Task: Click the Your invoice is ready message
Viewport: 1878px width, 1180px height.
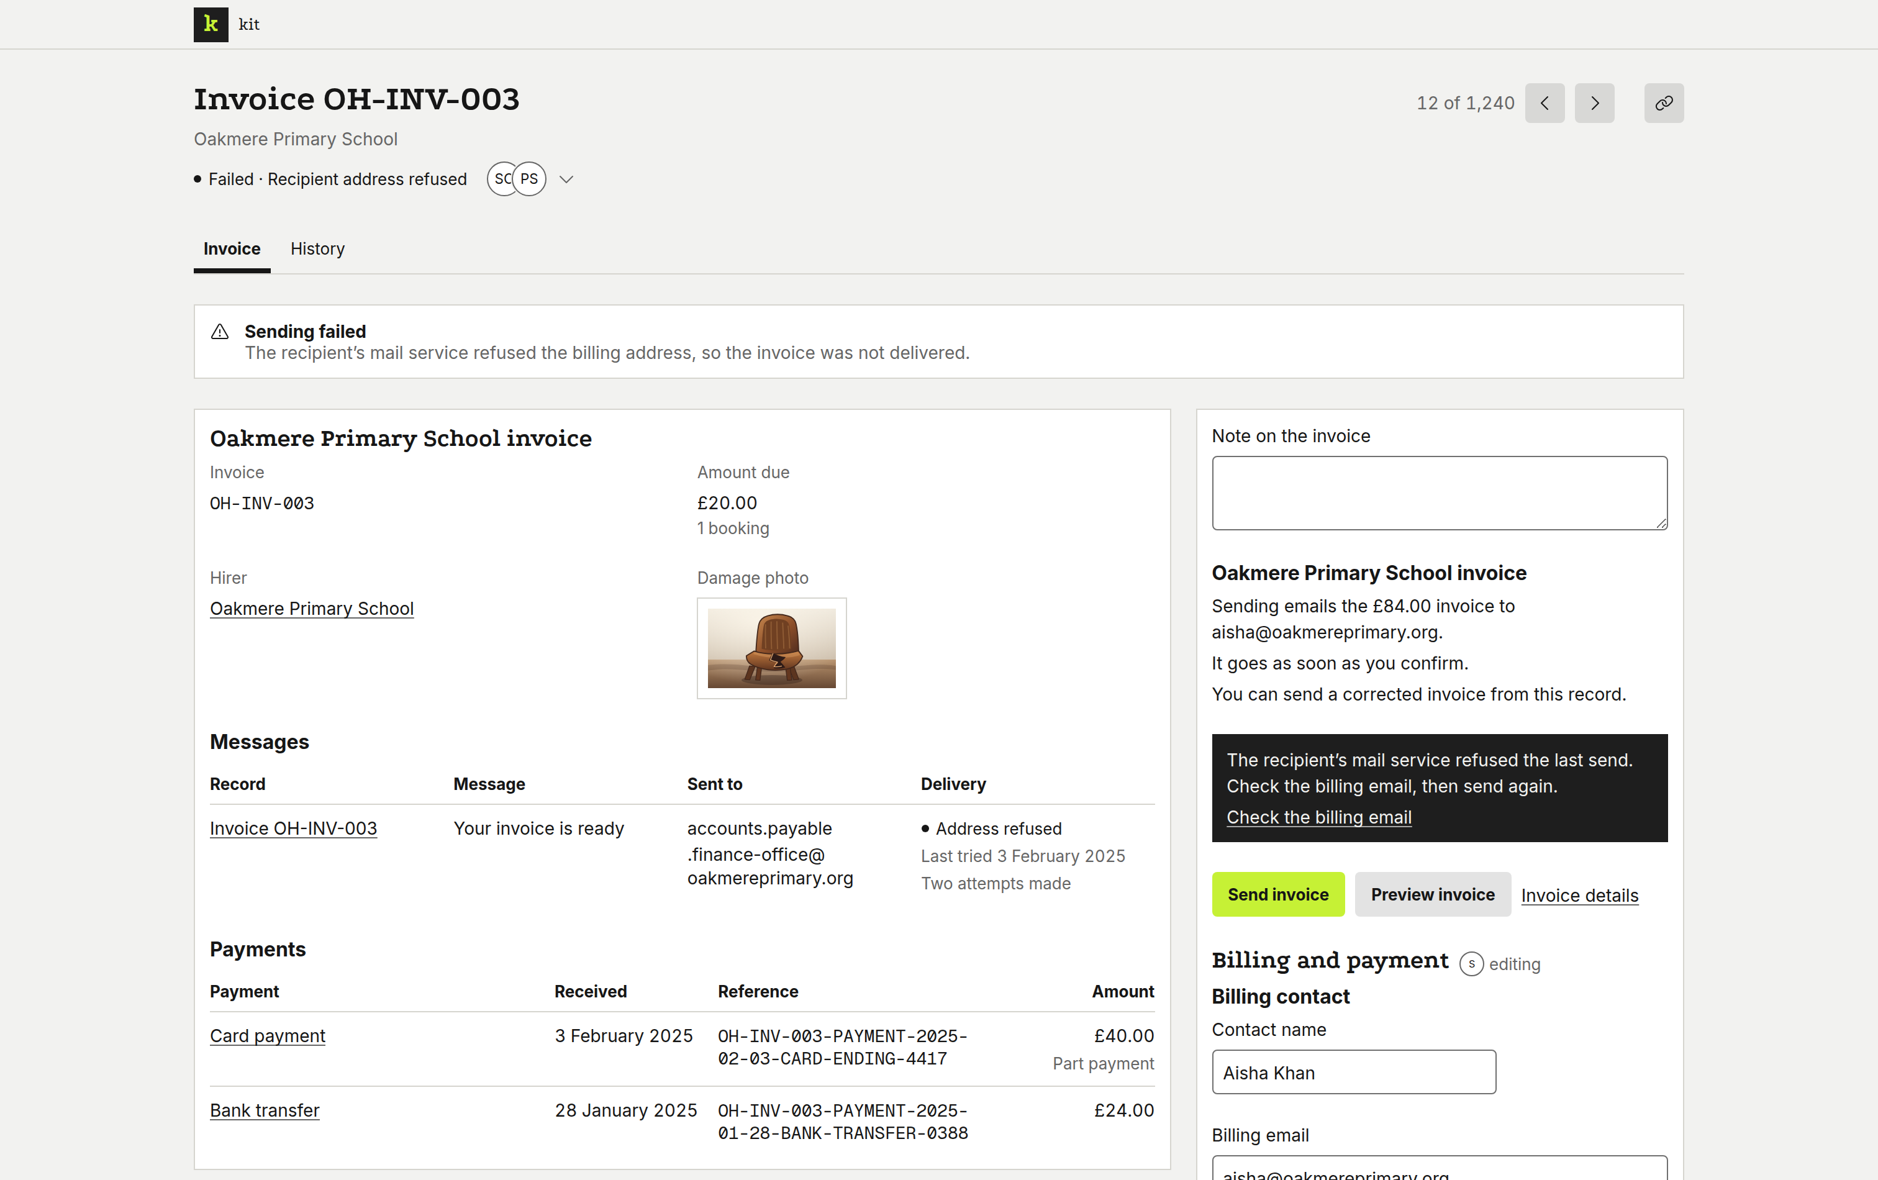Action: pos(539,828)
